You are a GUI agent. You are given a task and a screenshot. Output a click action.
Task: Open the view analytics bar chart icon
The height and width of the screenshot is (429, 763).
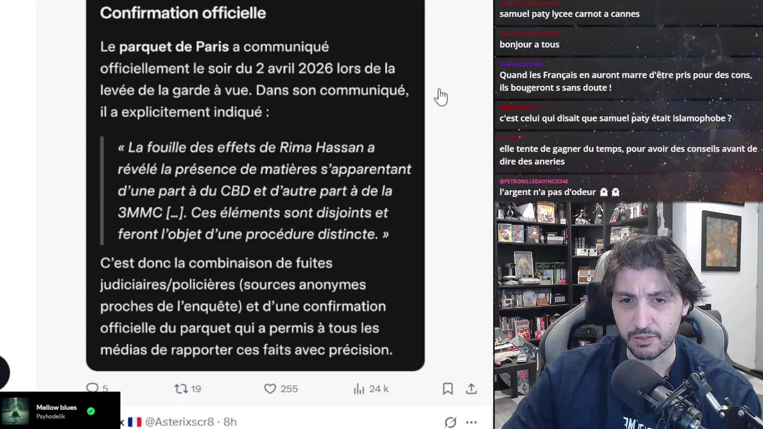pyautogui.click(x=359, y=388)
